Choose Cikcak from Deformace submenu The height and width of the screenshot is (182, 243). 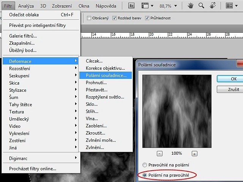tap(106, 61)
